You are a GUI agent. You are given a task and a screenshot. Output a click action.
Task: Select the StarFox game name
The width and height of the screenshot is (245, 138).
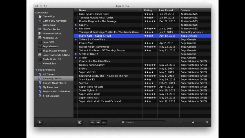click(x=83, y=83)
